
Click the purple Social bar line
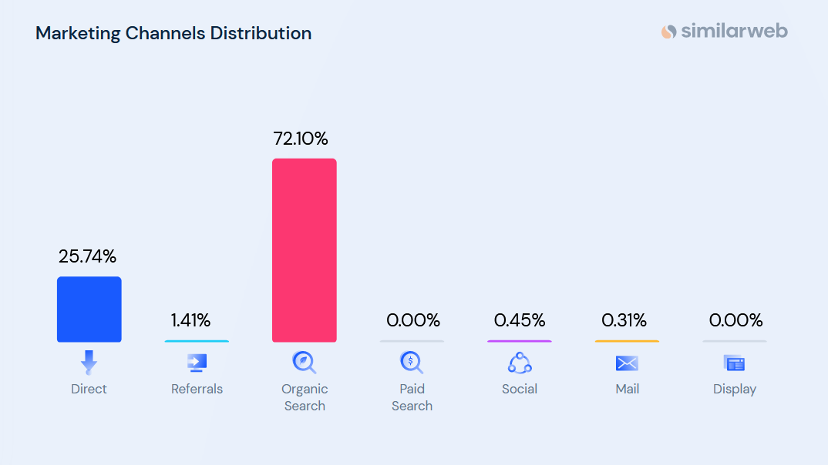(x=520, y=341)
